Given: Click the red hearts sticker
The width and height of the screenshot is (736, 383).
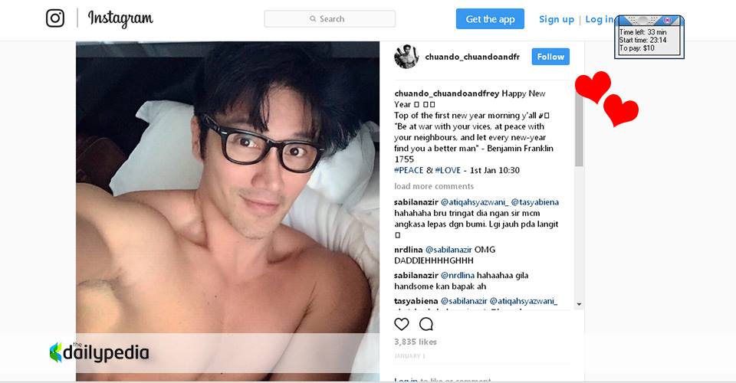Looking at the screenshot, I should tap(606, 99).
